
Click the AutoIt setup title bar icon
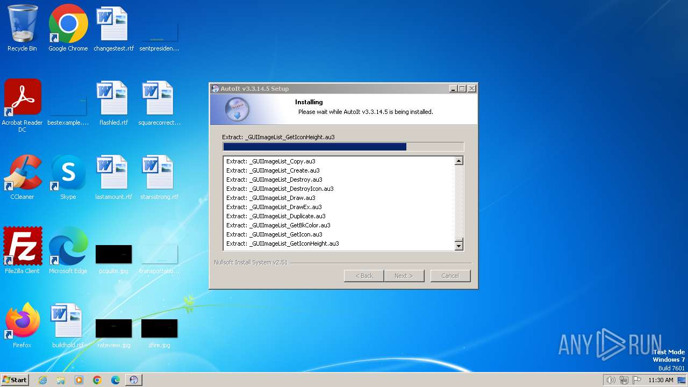[216, 89]
